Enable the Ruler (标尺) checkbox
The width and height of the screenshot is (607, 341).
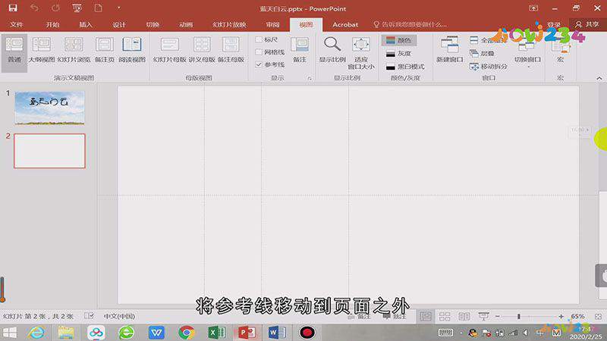pyautogui.click(x=259, y=39)
